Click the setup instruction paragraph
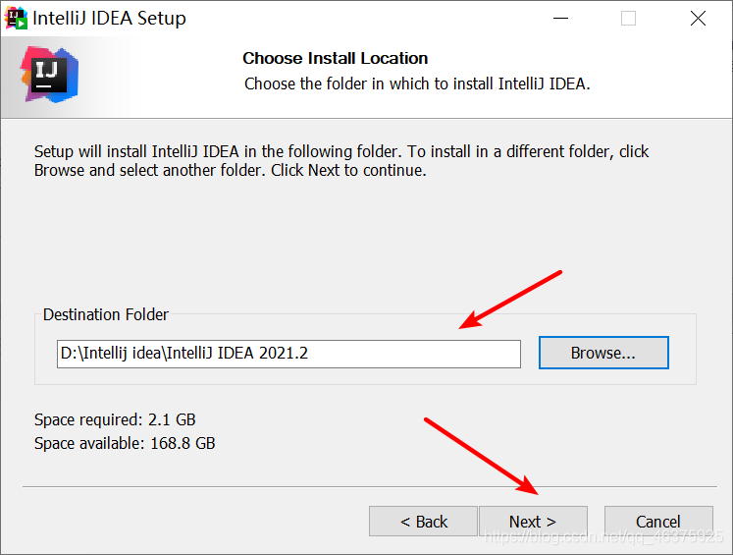 pos(341,161)
